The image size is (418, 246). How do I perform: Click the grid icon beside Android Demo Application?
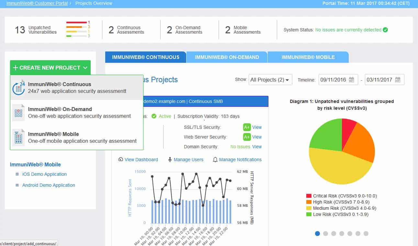click(x=17, y=185)
